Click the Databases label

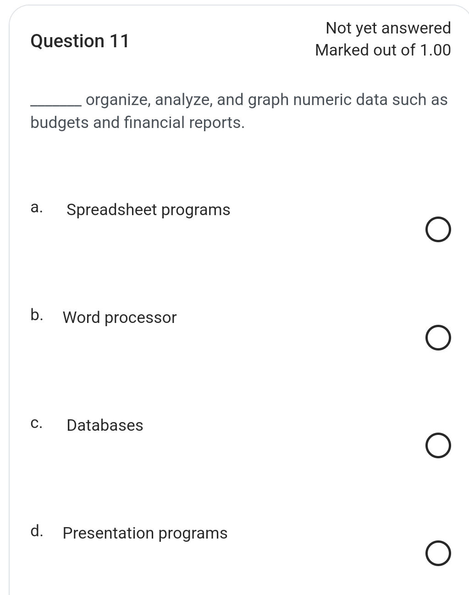coord(105,425)
